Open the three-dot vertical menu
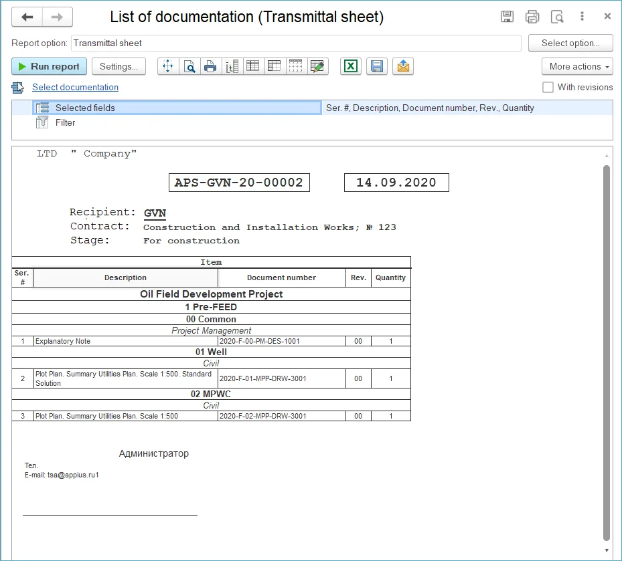The width and height of the screenshot is (622, 561). [x=582, y=17]
